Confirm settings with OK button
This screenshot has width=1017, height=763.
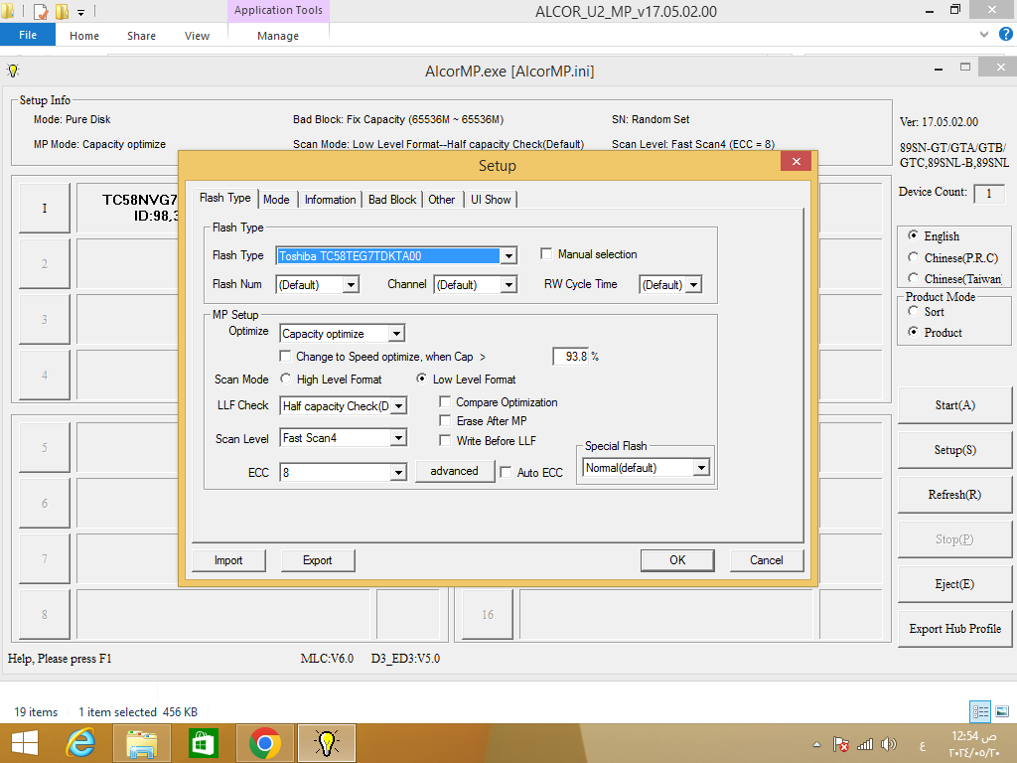point(677,560)
